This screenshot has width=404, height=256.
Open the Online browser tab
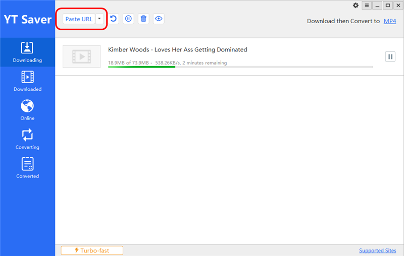(27, 110)
